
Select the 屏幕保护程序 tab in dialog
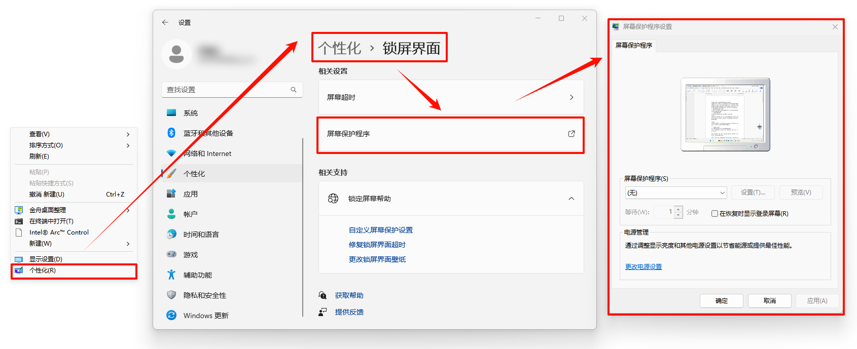click(x=634, y=46)
